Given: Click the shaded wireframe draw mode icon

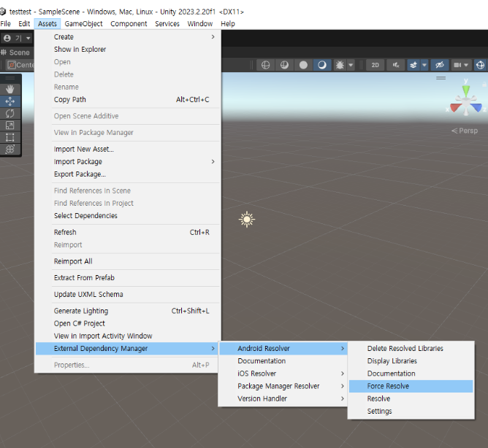Looking at the screenshot, I should click(x=284, y=65).
